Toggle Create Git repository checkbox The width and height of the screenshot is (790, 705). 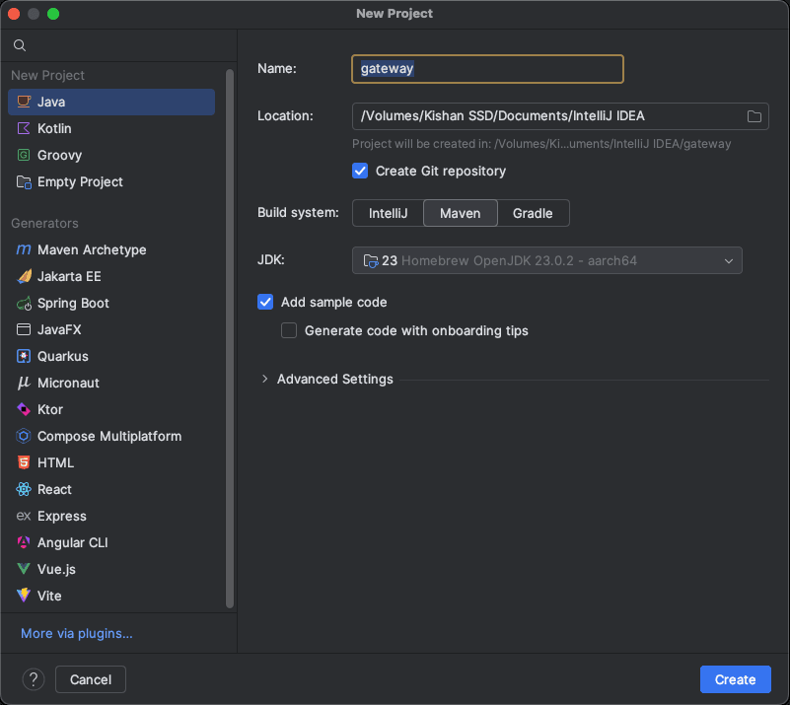point(360,171)
